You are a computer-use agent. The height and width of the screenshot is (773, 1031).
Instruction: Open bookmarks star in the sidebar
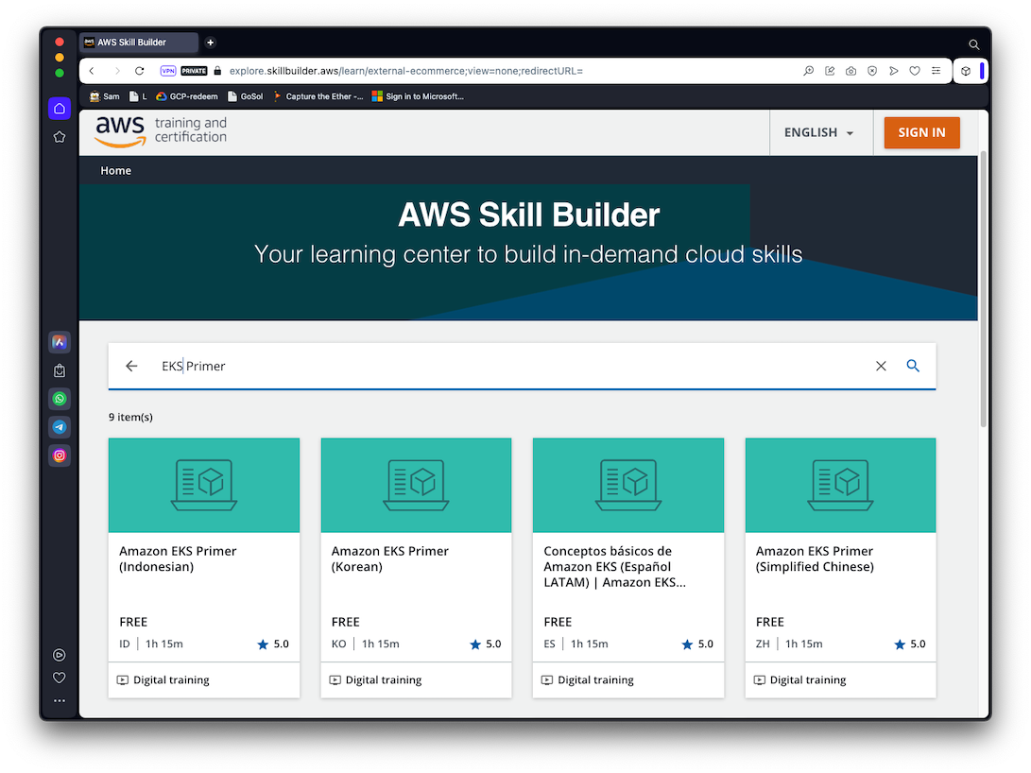pyautogui.click(x=60, y=137)
